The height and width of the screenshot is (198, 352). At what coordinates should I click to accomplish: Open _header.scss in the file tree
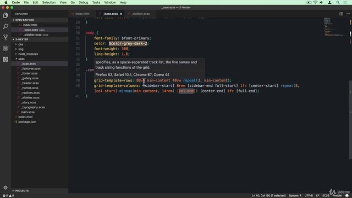(30, 83)
